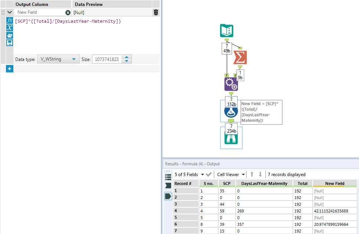359x234 pixels.
Task: Show output anchor data in results
Action: (x=168, y=196)
